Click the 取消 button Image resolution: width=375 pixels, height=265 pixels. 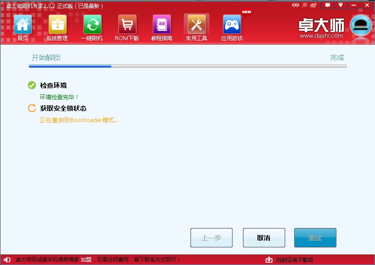(264, 238)
